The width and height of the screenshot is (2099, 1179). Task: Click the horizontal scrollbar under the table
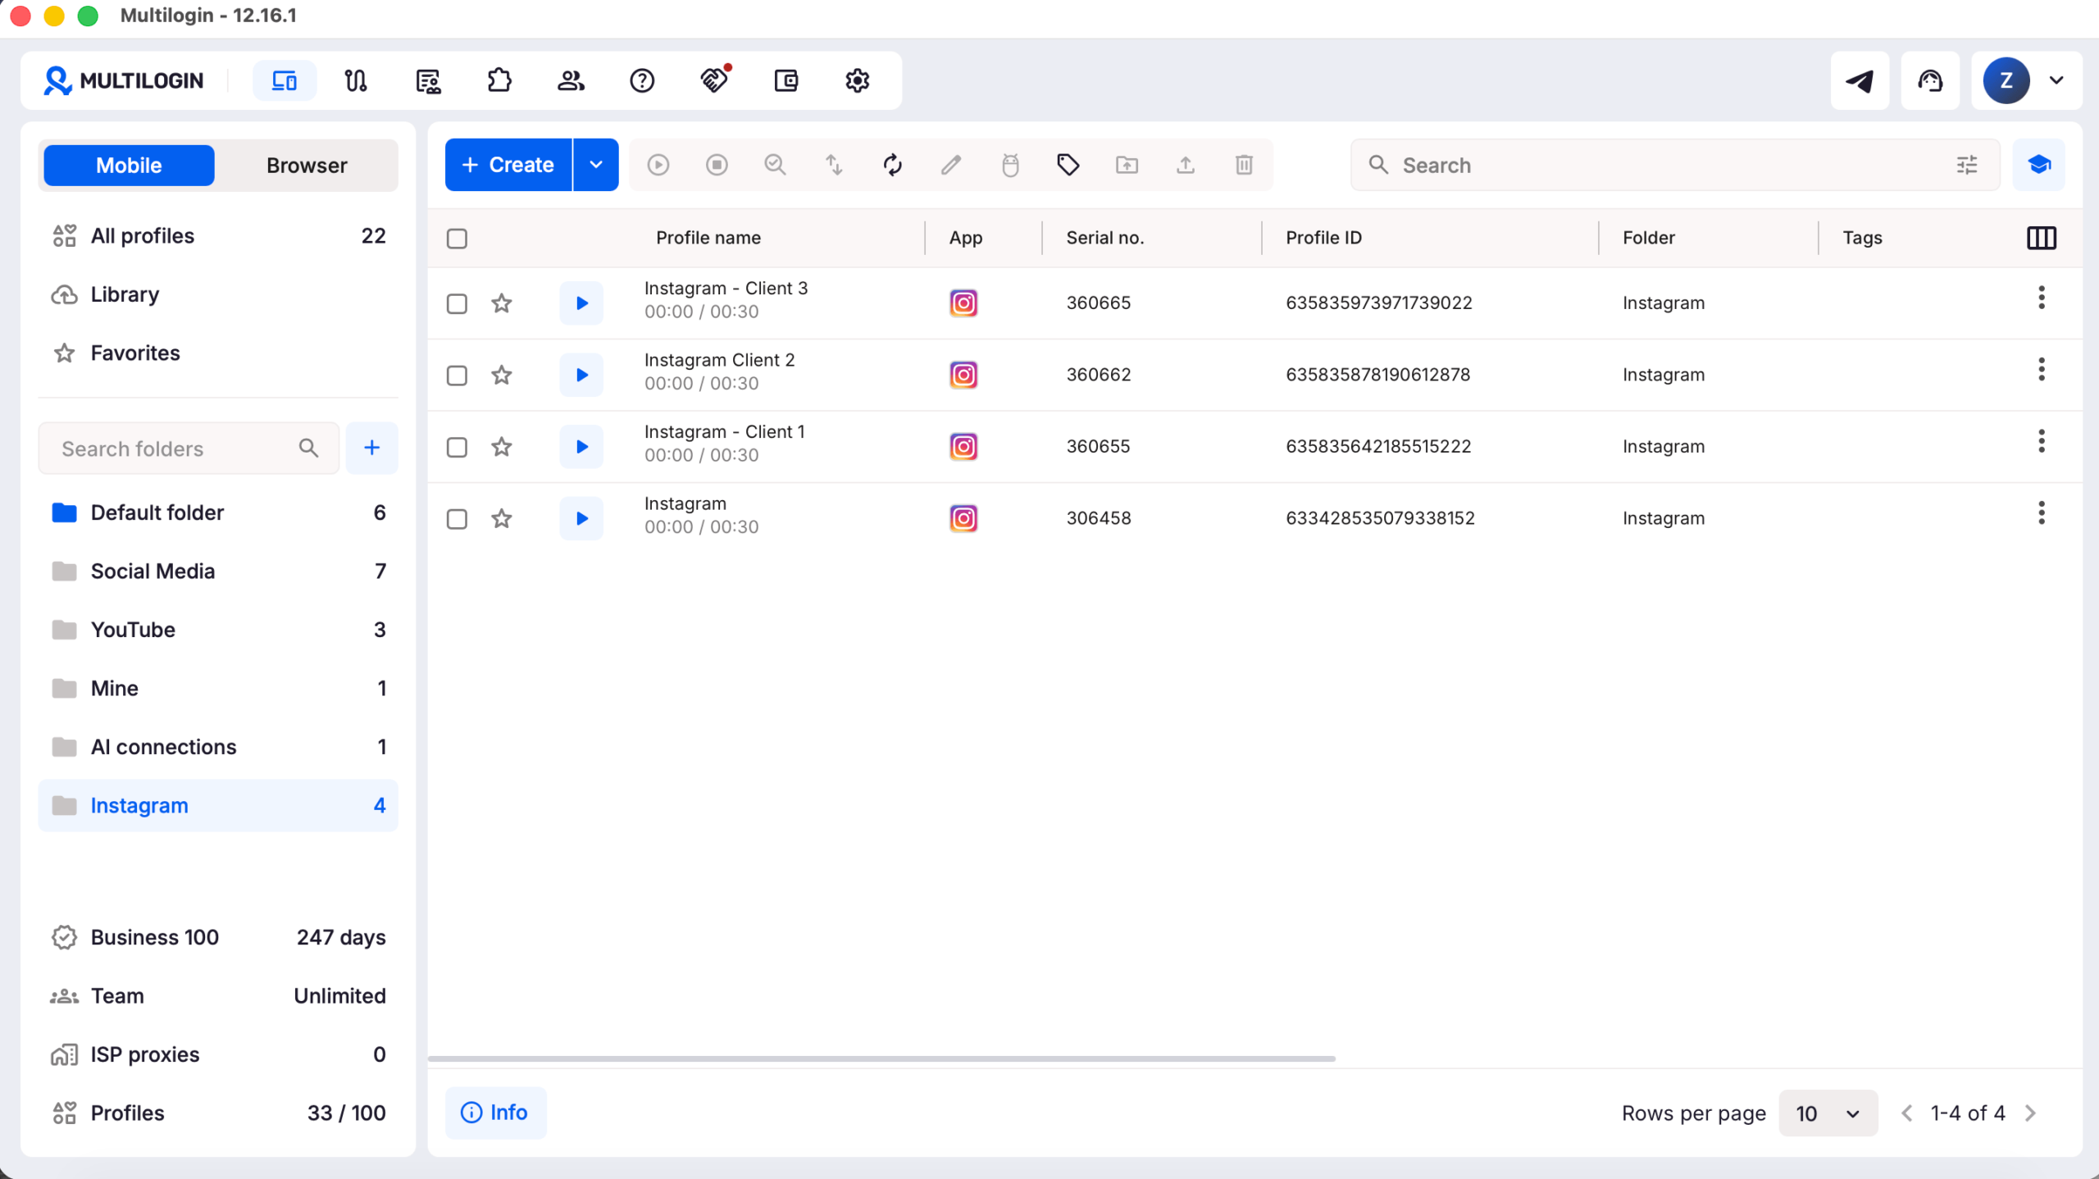click(x=881, y=1058)
